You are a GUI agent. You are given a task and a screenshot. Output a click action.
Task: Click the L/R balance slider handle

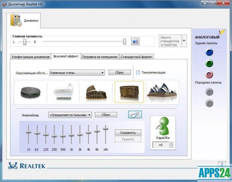coord(25,42)
